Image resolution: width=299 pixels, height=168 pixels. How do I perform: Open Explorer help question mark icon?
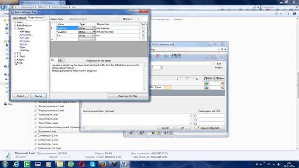point(294,14)
